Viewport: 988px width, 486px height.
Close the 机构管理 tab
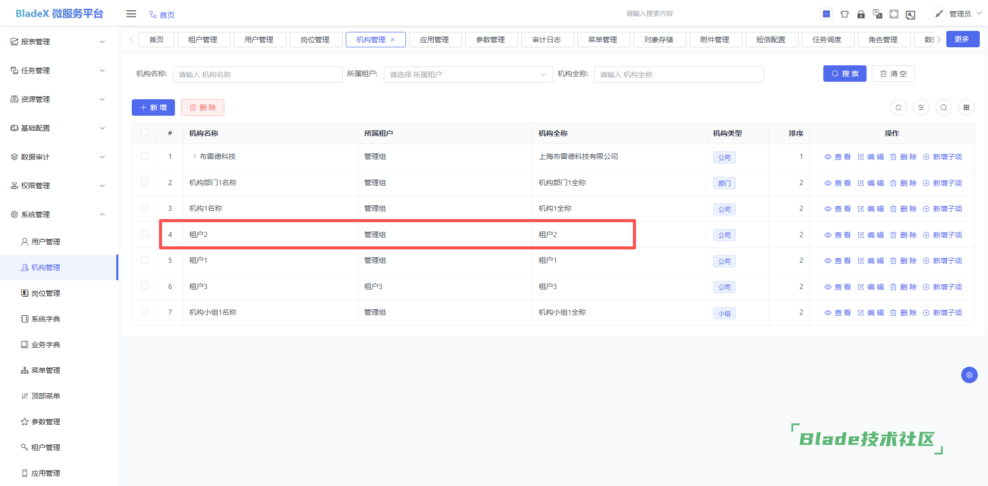coord(393,40)
